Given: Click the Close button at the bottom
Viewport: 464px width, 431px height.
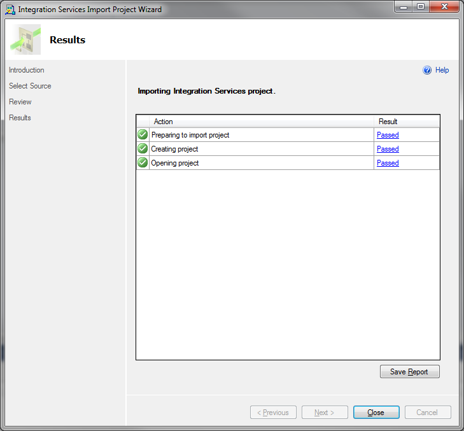Looking at the screenshot, I should point(376,413).
